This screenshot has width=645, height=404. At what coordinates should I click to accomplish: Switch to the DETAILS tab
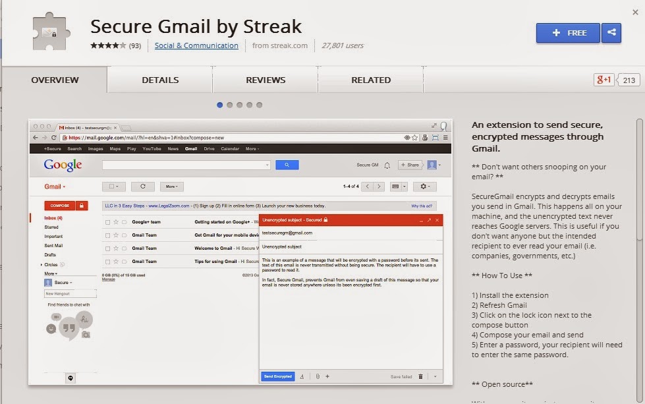pyautogui.click(x=160, y=80)
